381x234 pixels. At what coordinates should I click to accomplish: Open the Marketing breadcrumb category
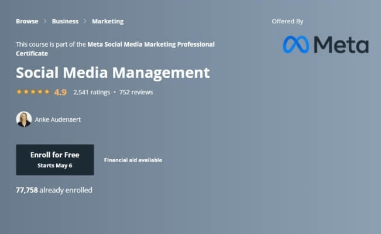click(108, 22)
